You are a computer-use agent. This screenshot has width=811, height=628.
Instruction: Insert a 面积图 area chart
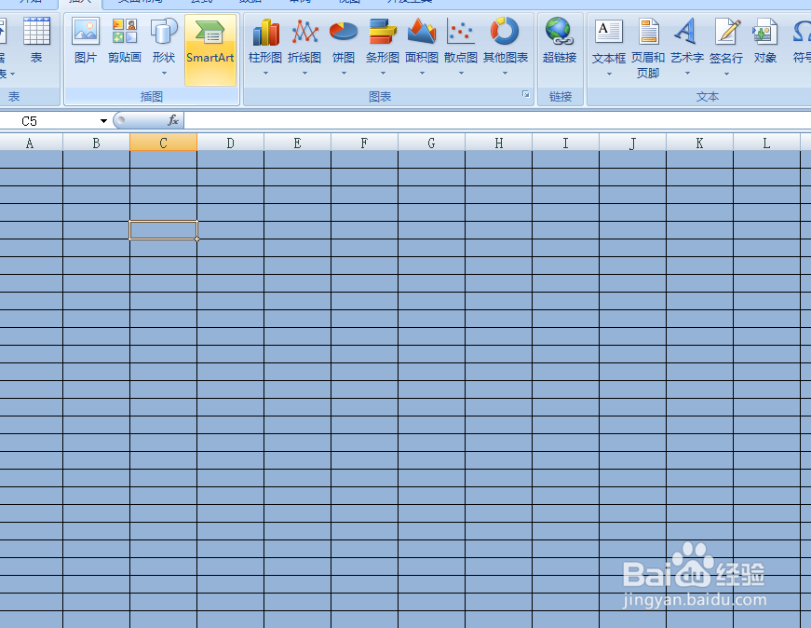422,47
